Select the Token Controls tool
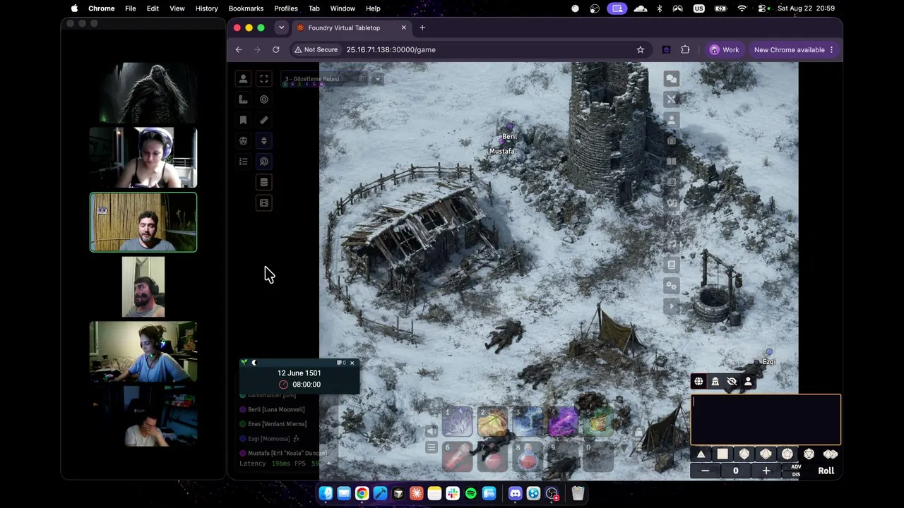904x508 pixels. (x=243, y=79)
